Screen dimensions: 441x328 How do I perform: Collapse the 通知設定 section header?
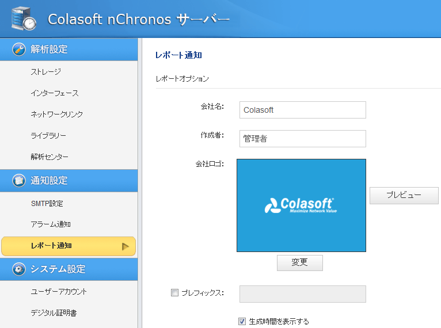[x=69, y=181]
